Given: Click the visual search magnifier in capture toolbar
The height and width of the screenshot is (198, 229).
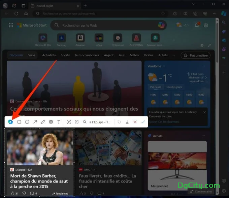Looking at the screenshot, I should (x=85, y=122).
